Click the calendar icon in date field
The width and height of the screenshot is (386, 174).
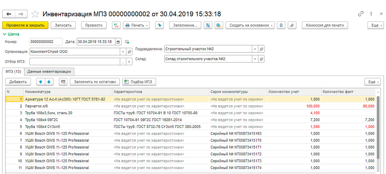click(118, 42)
